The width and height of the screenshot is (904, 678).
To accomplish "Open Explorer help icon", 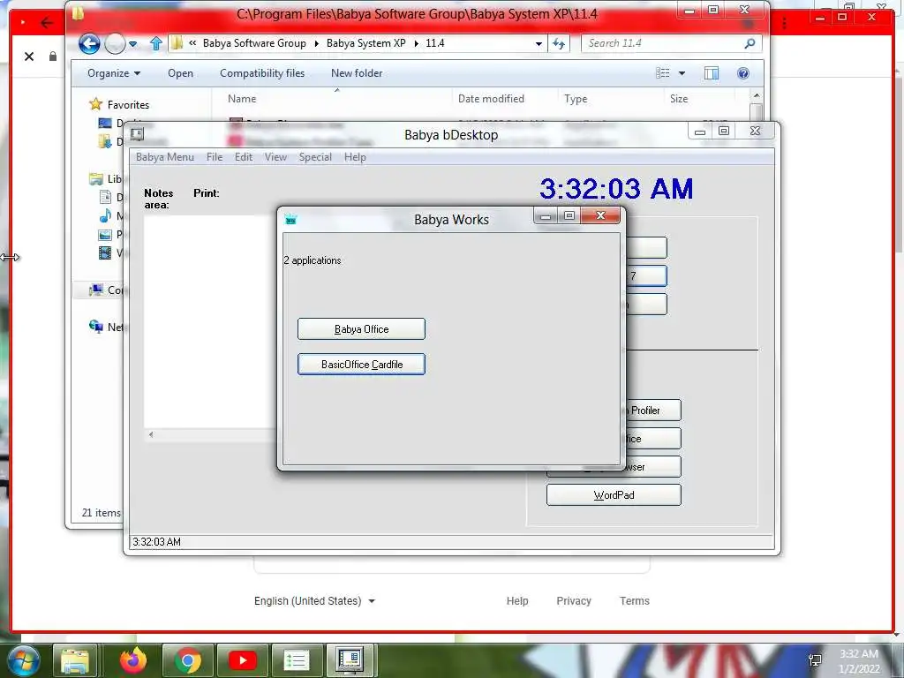I will click(x=743, y=72).
